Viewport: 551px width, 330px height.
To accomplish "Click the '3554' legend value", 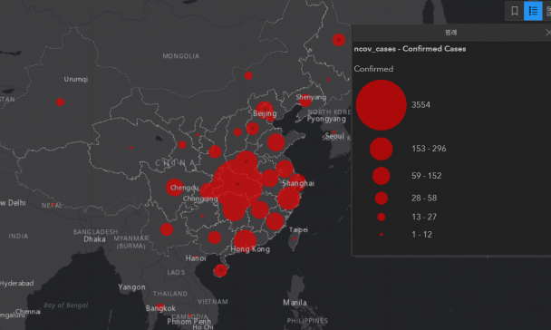I will pos(420,105).
